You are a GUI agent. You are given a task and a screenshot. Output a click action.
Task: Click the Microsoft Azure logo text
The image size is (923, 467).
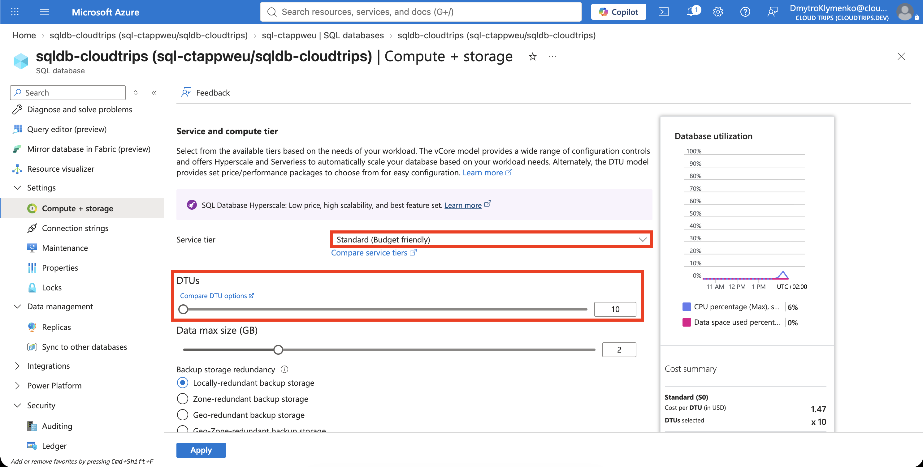(x=105, y=12)
